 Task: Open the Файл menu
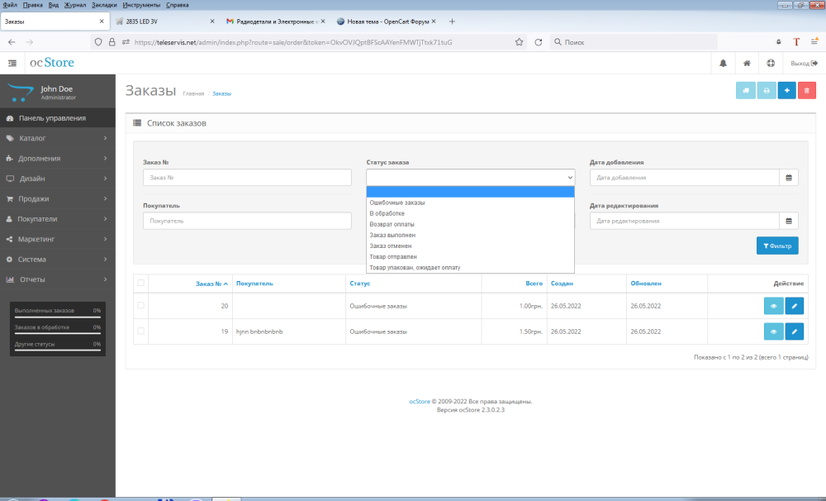(10, 5)
